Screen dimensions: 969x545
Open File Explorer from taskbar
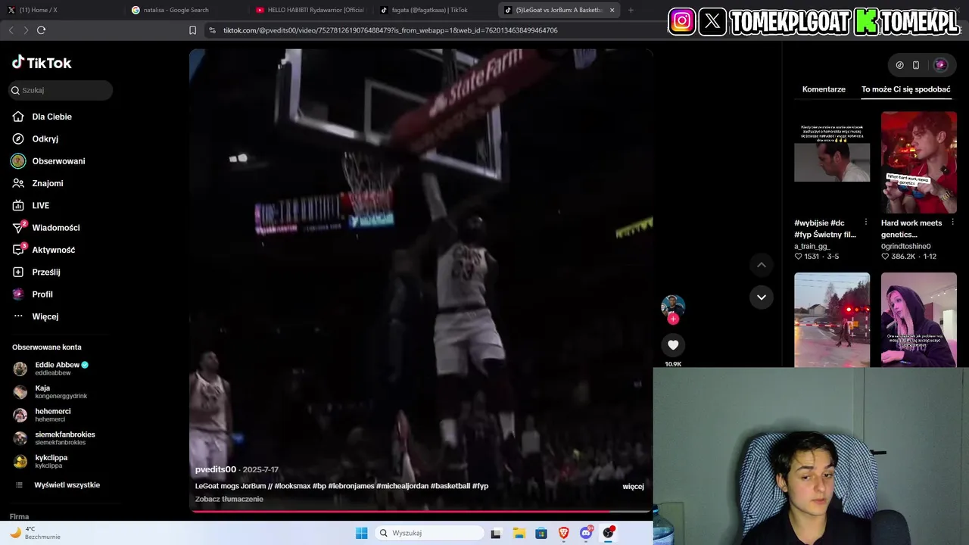click(519, 533)
